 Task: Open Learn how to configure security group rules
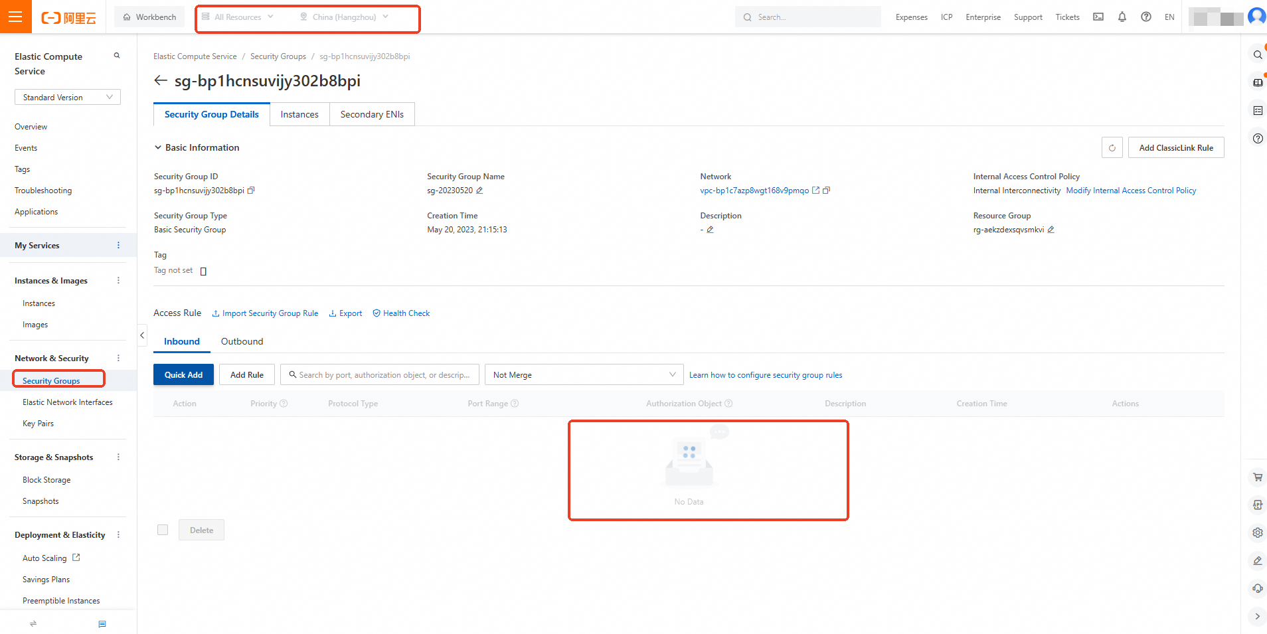click(x=766, y=375)
